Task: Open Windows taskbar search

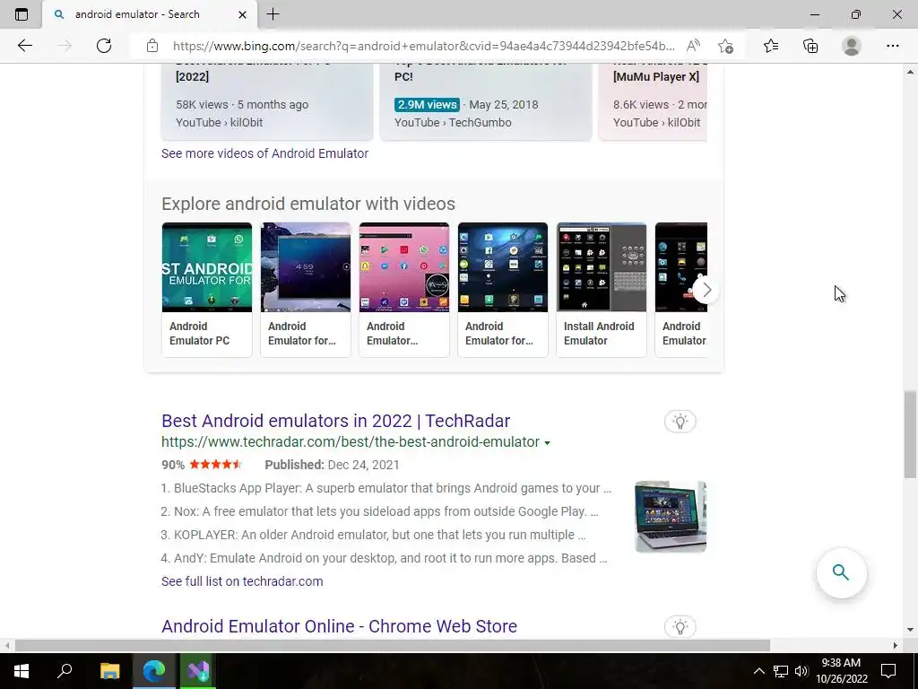Action: pyautogui.click(x=65, y=671)
